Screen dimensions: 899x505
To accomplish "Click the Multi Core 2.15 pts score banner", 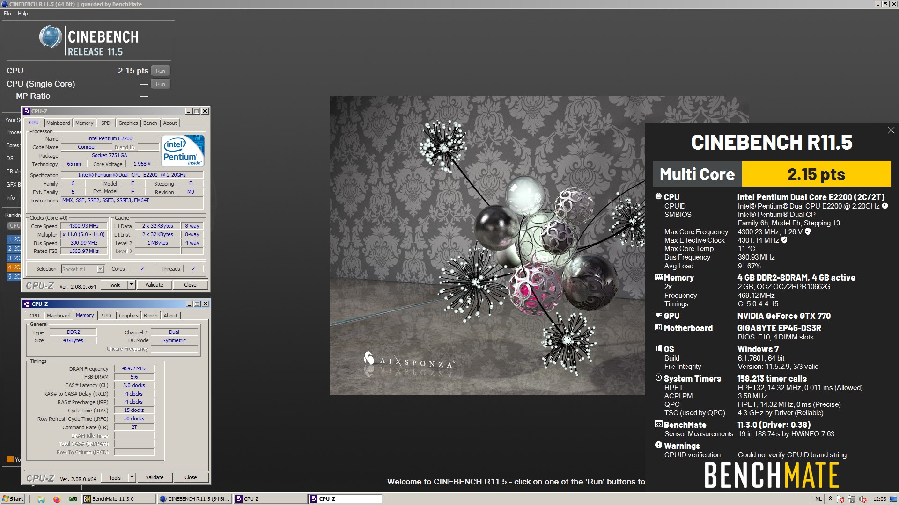I will (x=772, y=174).
